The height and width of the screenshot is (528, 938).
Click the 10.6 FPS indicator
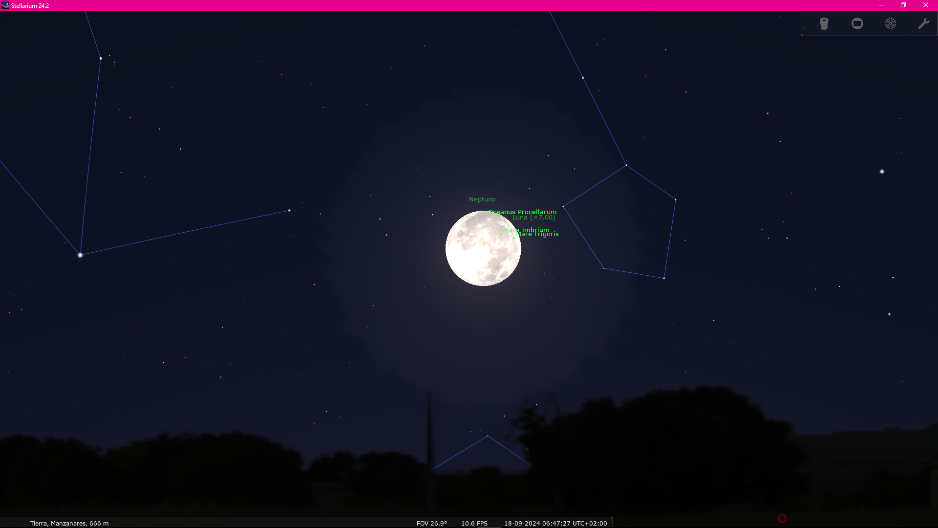[x=474, y=523]
